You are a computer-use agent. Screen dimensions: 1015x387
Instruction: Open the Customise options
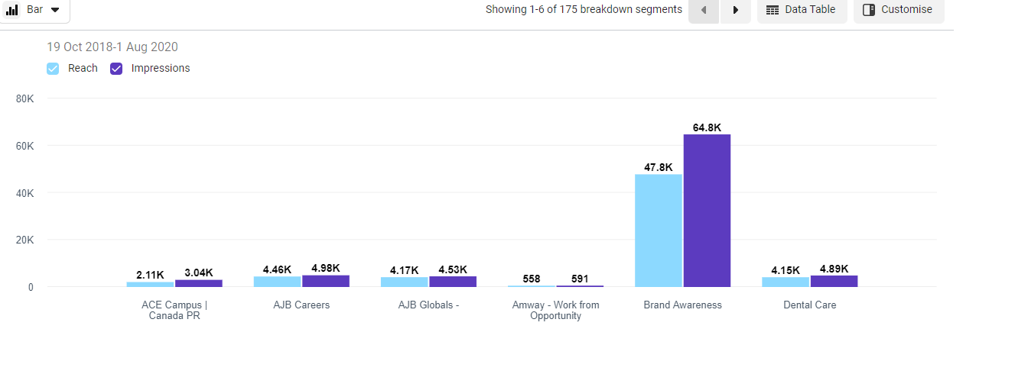(906, 10)
